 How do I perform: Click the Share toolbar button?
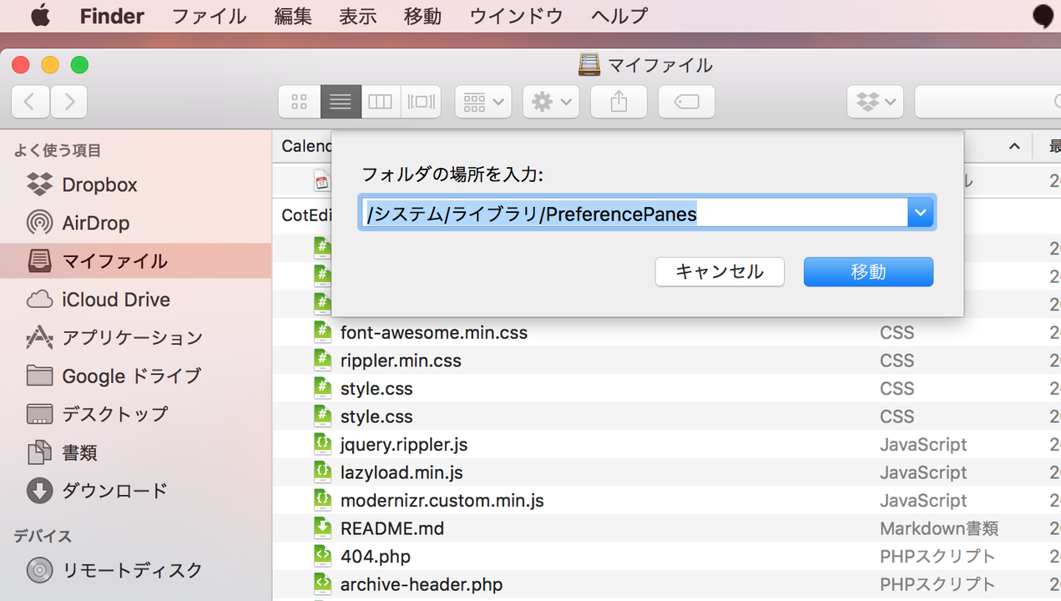(x=619, y=102)
